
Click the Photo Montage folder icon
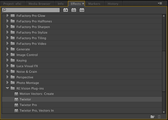coord(13,83)
